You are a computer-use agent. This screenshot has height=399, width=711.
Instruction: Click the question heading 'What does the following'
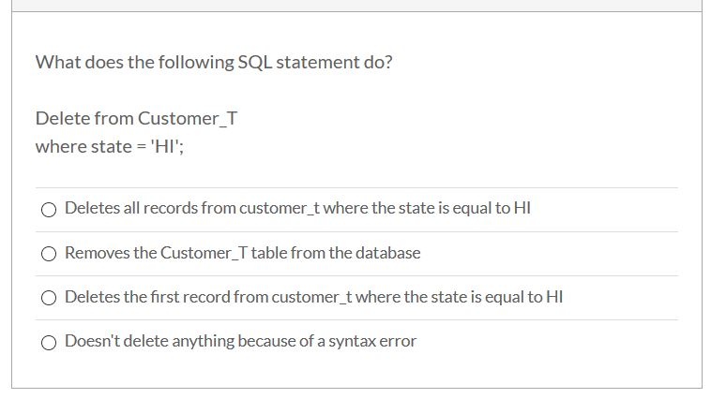pyautogui.click(x=135, y=62)
